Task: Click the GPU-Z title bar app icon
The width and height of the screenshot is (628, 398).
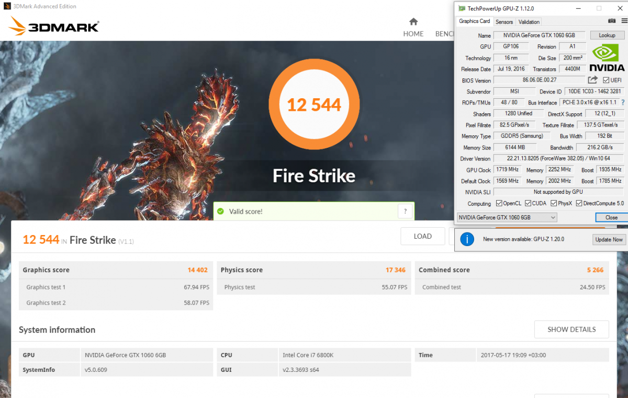Action: click(x=461, y=8)
